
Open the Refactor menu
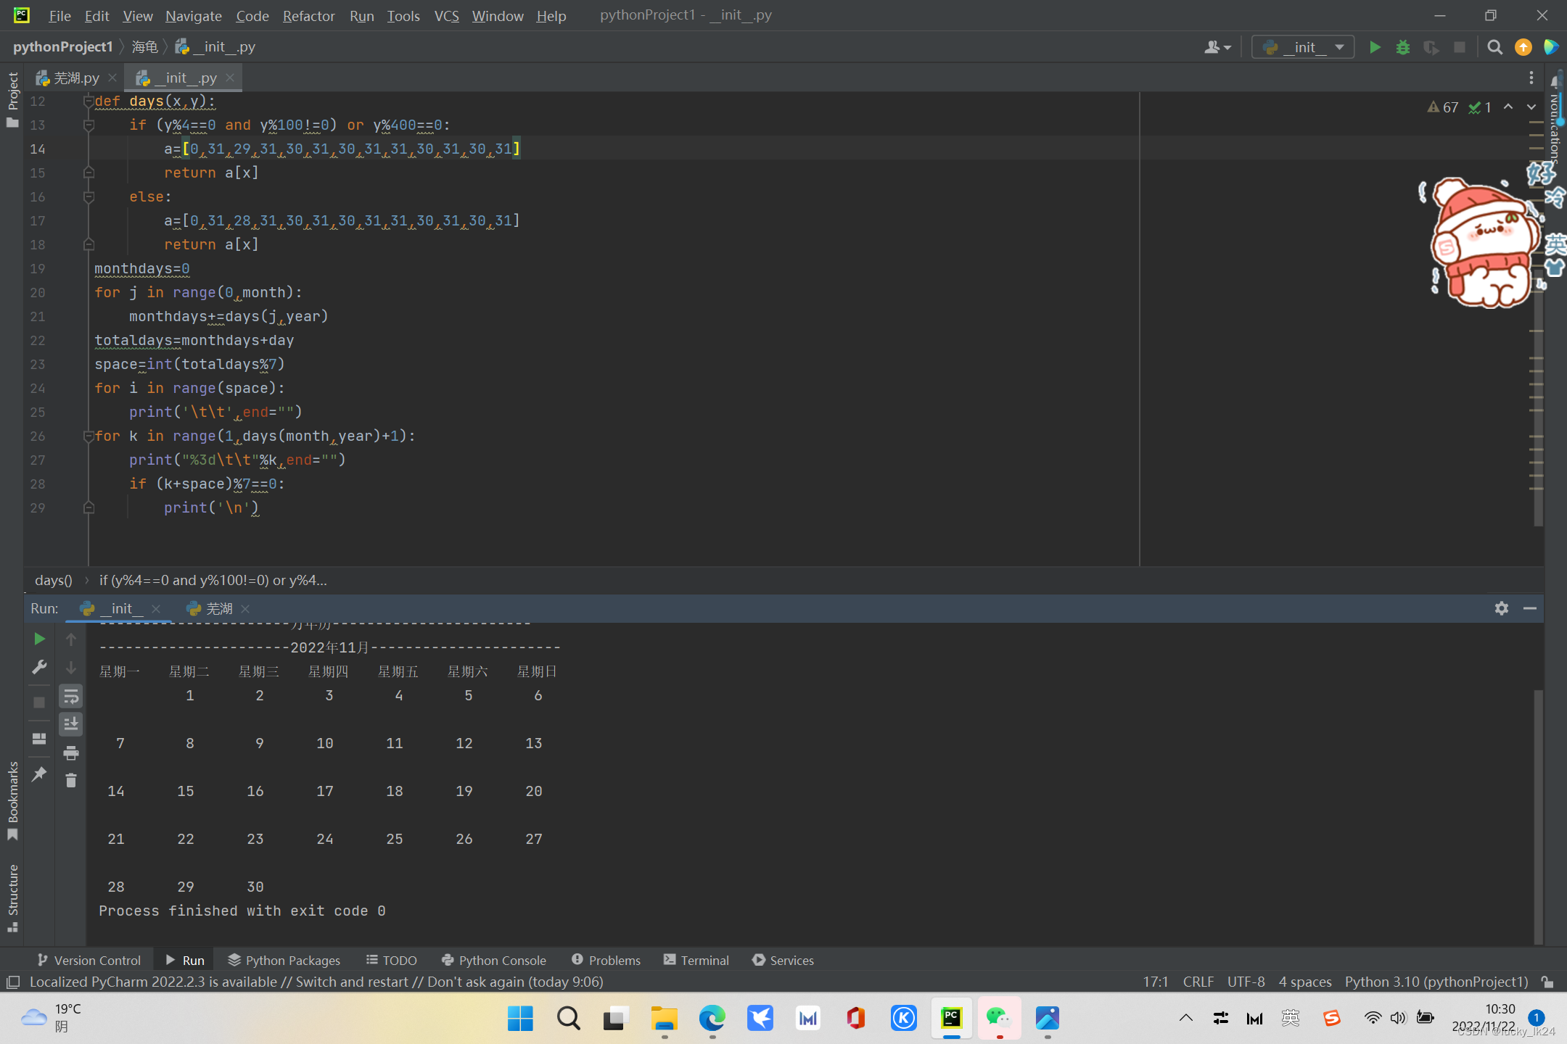point(308,15)
